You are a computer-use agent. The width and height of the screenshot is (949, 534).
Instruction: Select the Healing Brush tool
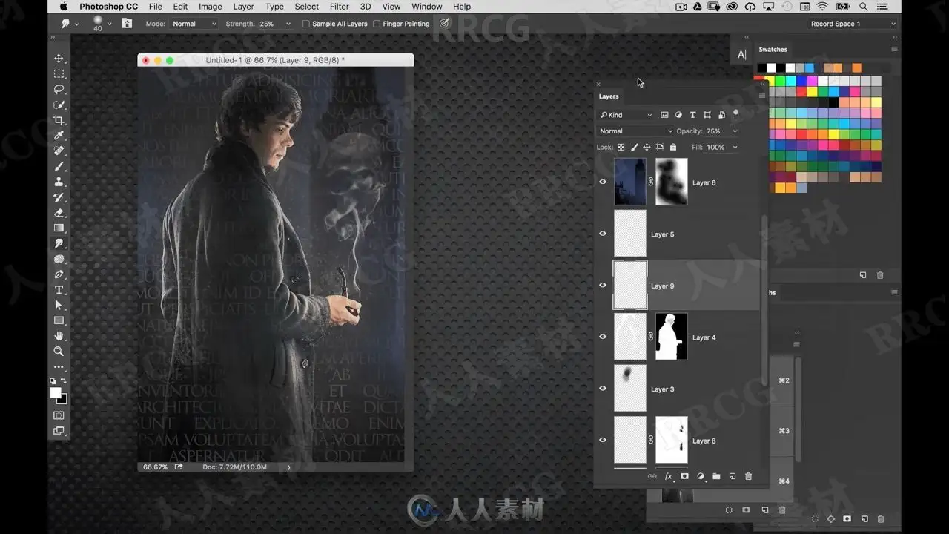(59, 151)
